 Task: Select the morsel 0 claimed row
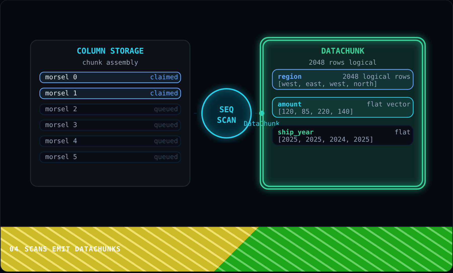tap(110, 77)
